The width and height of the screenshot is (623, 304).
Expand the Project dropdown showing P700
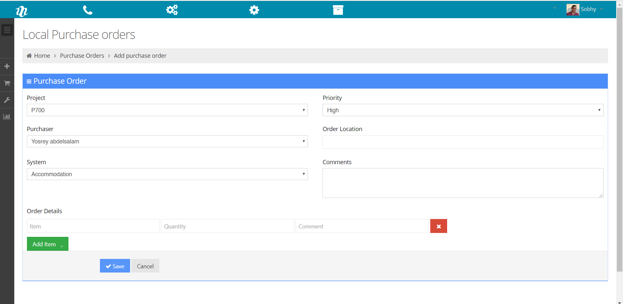coord(167,110)
